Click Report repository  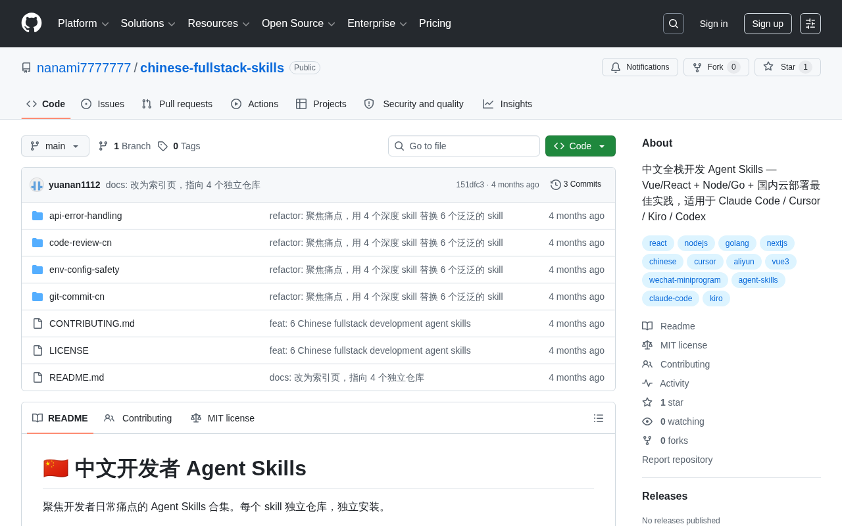(677, 460)
